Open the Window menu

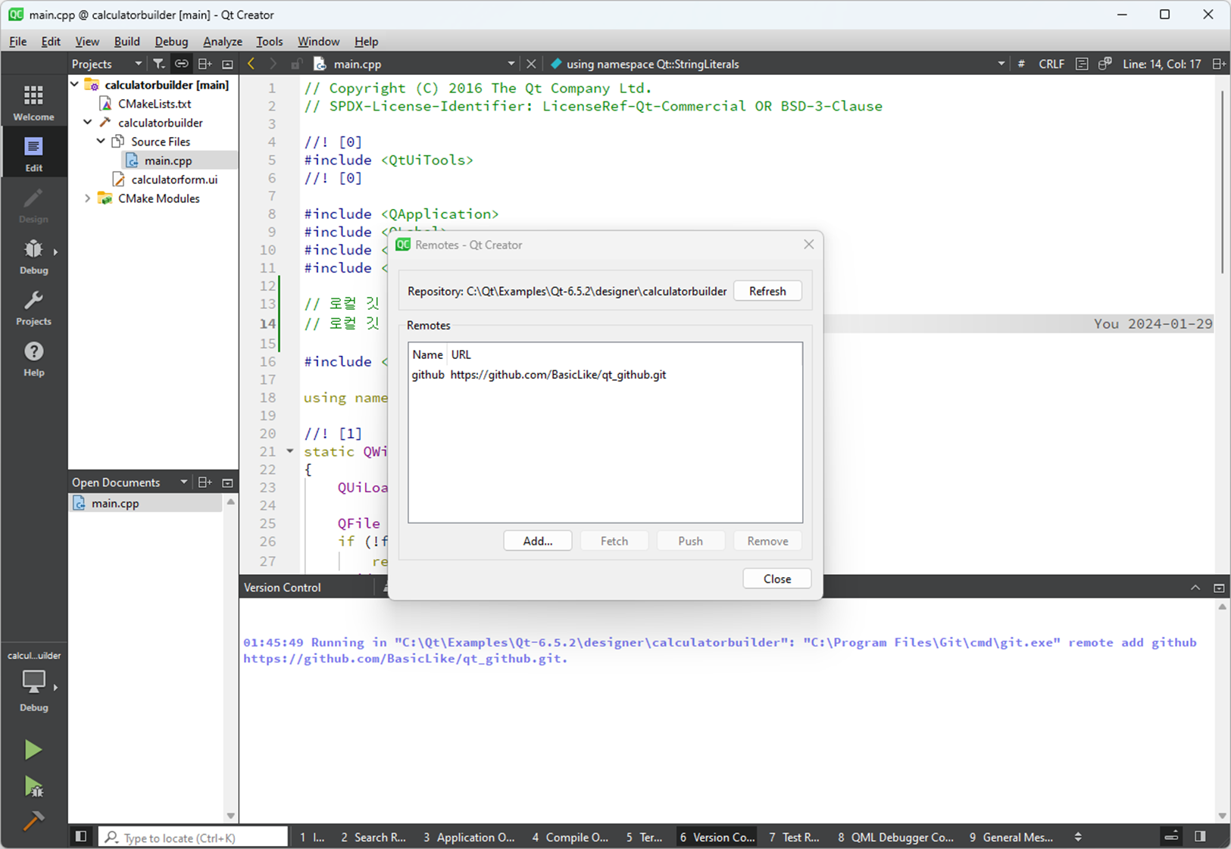(318, 42)
